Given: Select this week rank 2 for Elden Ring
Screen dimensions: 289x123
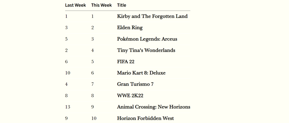Looking at the screenshot, I should point(92,28).
